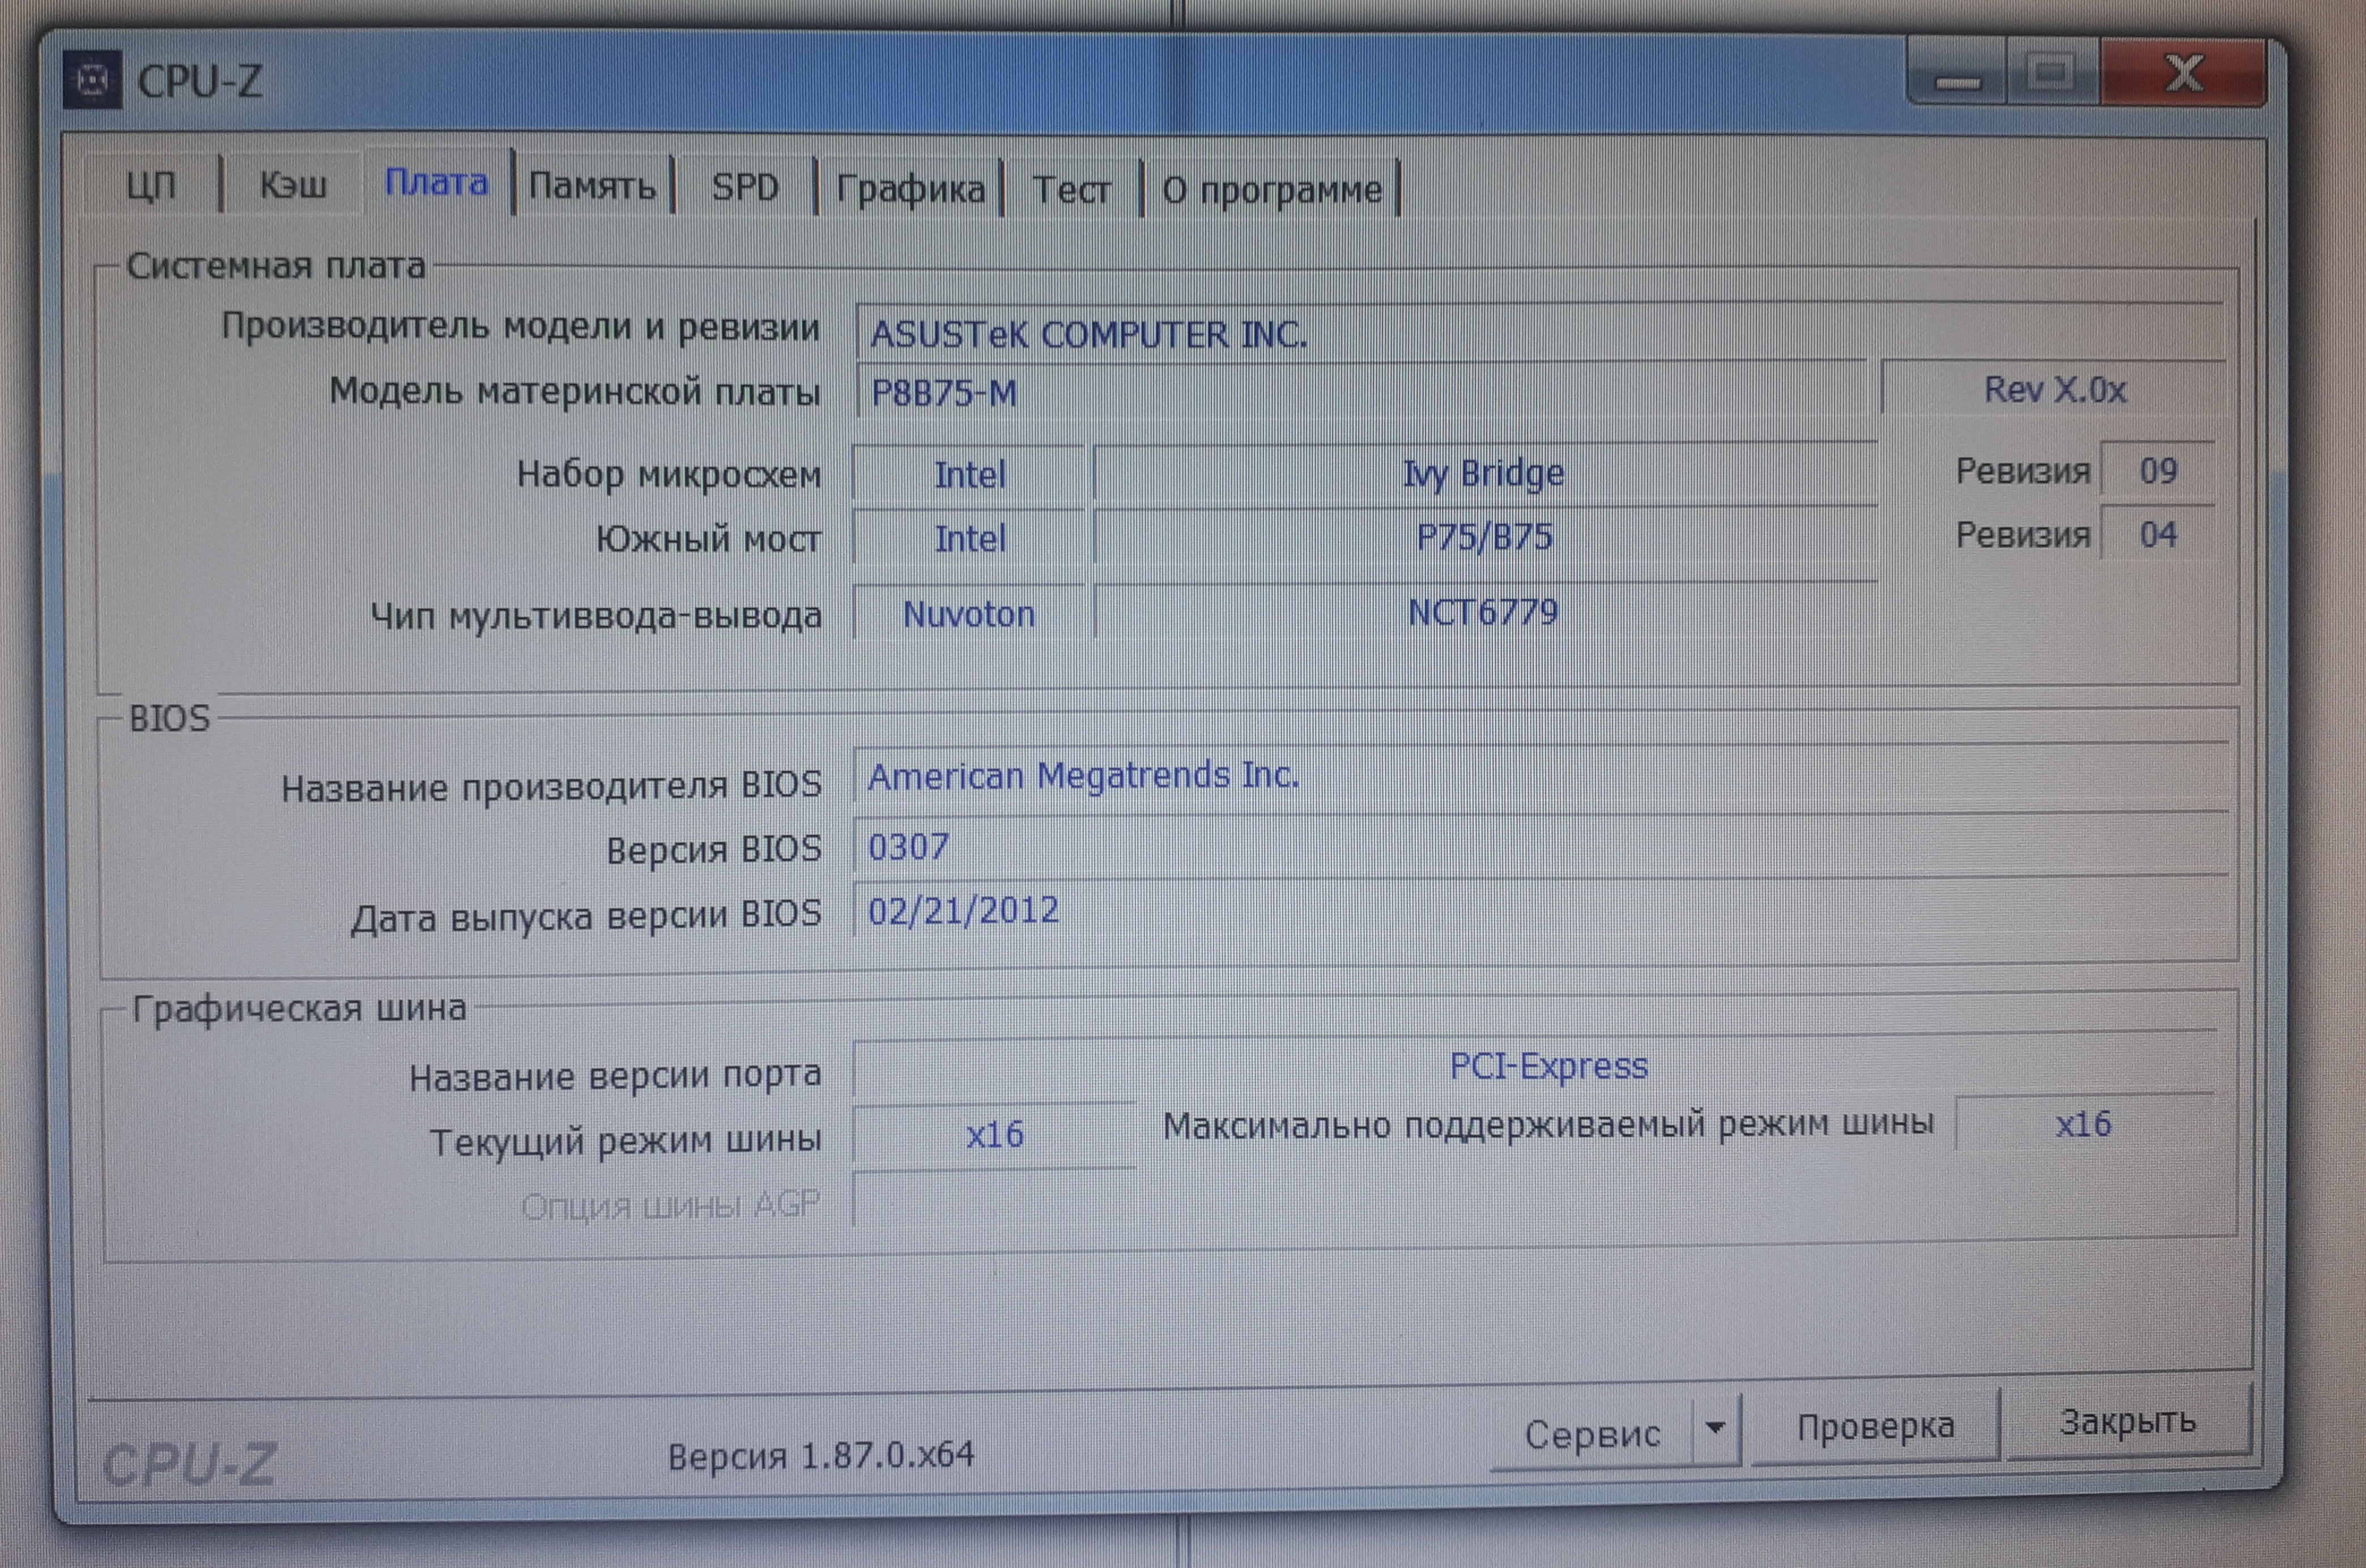Click the P8B75-M motherboard model field
2366x1568 pixels.
click(x=1360, y=393)
